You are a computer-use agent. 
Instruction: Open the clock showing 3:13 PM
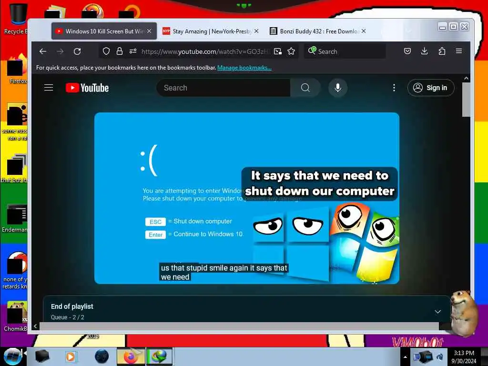(x=464, y=357)
